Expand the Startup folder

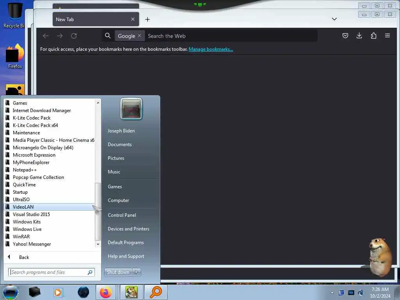click(50, 192)
